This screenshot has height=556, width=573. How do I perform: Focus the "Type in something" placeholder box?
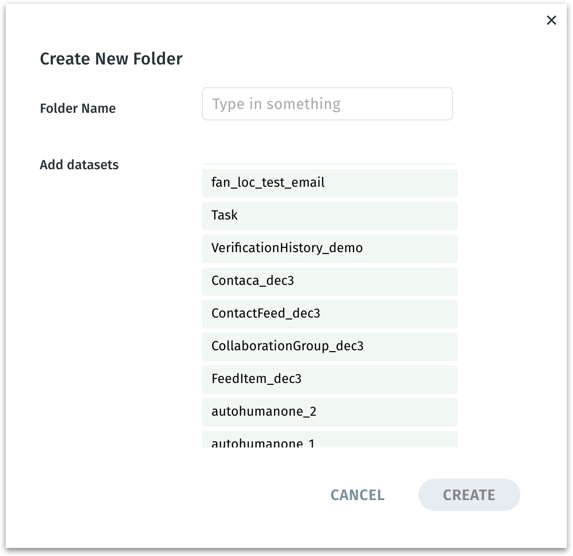[x=327, y=104]
